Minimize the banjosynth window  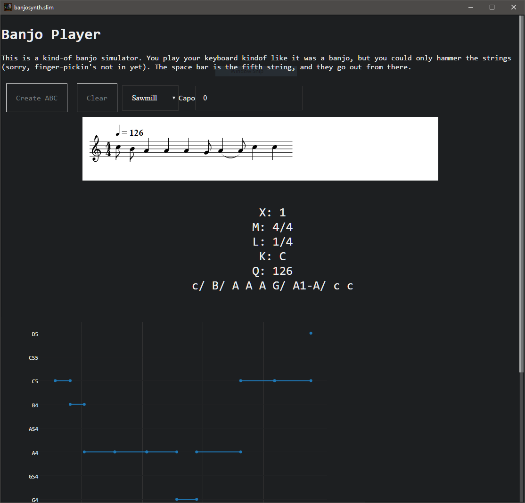(x=470, y=7)
